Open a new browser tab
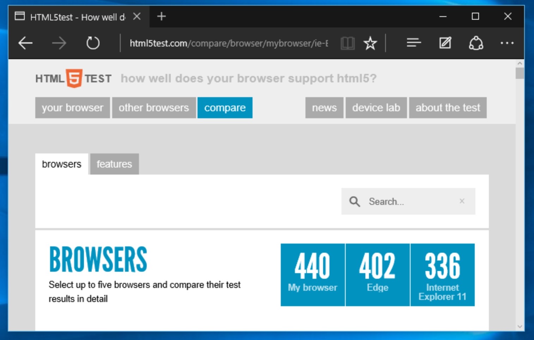This screenshot has width=534, height=340. [x=161, y=16]
